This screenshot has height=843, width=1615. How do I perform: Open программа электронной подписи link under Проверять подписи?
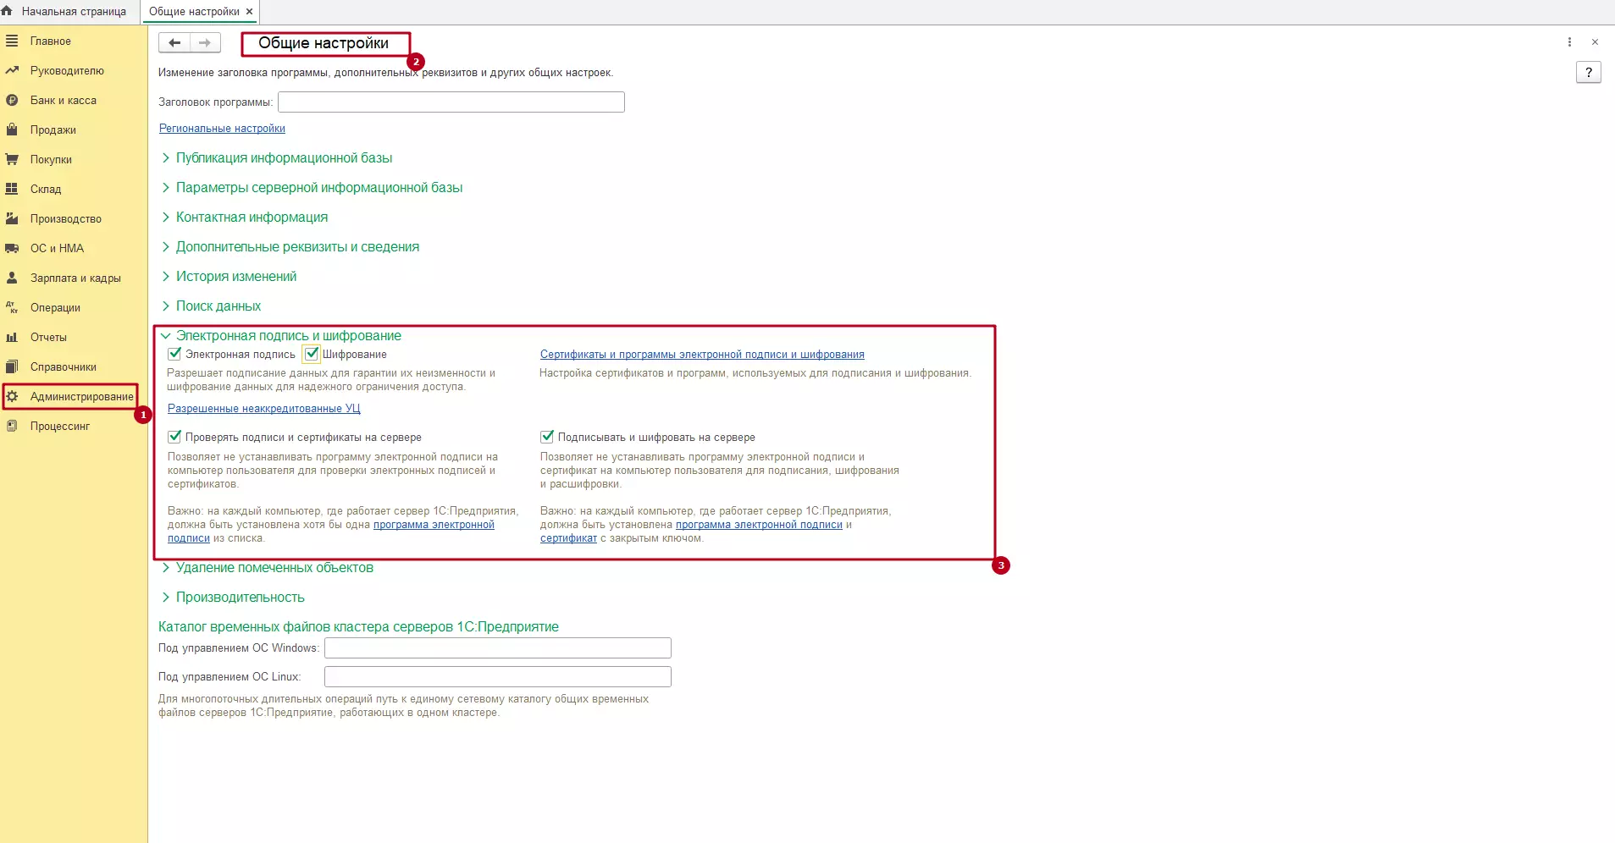(x=434, y=525)
